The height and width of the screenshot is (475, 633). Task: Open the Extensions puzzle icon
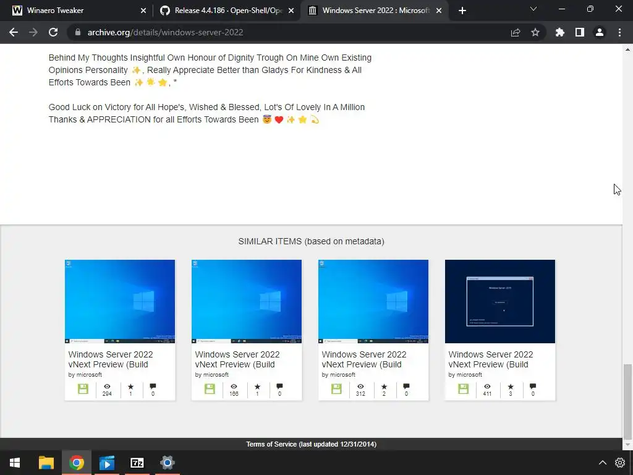[x=560, y=32]
